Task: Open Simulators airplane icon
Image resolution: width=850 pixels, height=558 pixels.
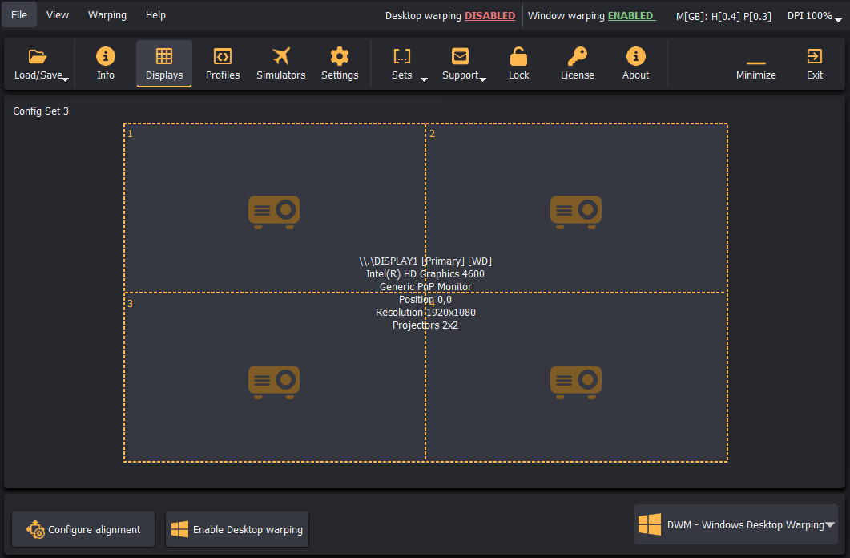Action: [281, 56]
